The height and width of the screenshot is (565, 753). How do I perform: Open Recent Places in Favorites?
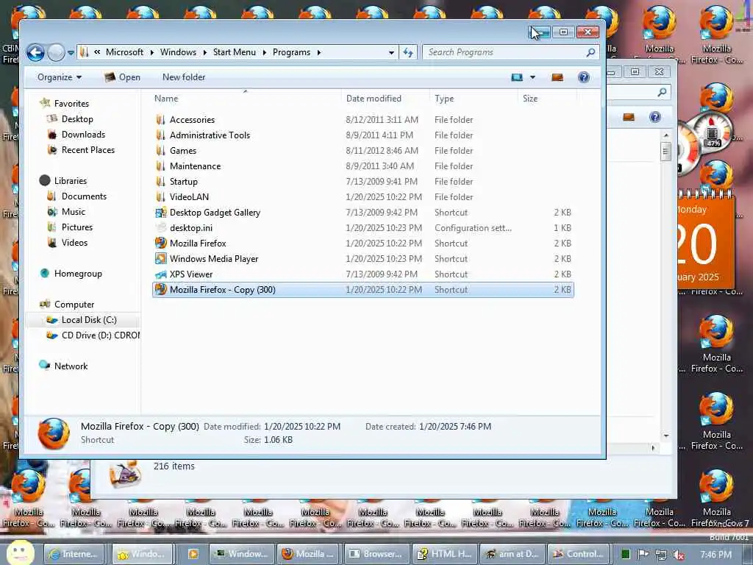[x=88, y=150]
